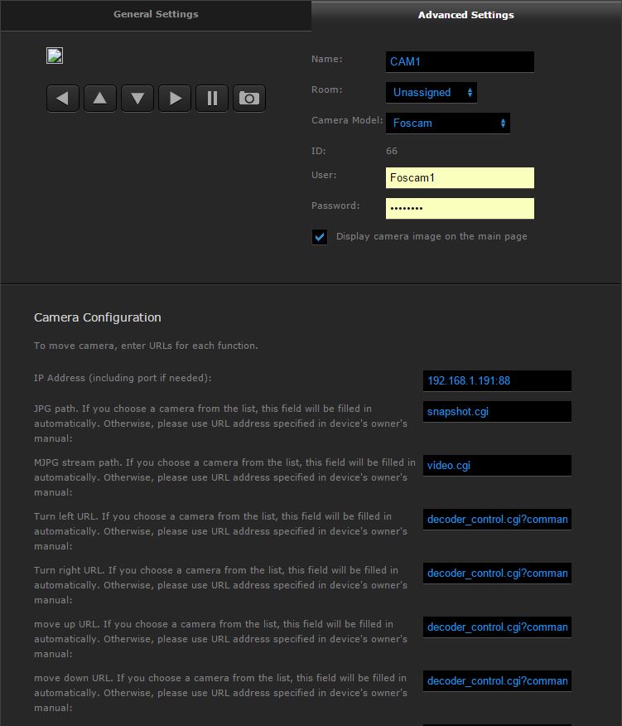Screen dimensions: 622x726
Task: Click the Turn left URL input field
Action: [497, 520]
